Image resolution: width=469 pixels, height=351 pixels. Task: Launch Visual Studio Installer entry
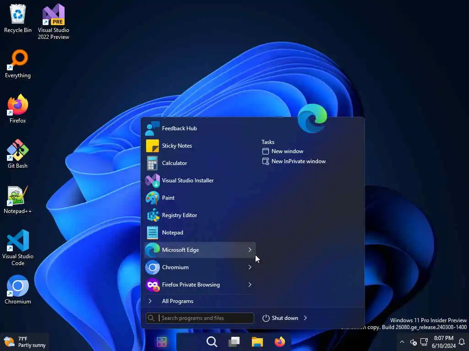tap(200, 180)
